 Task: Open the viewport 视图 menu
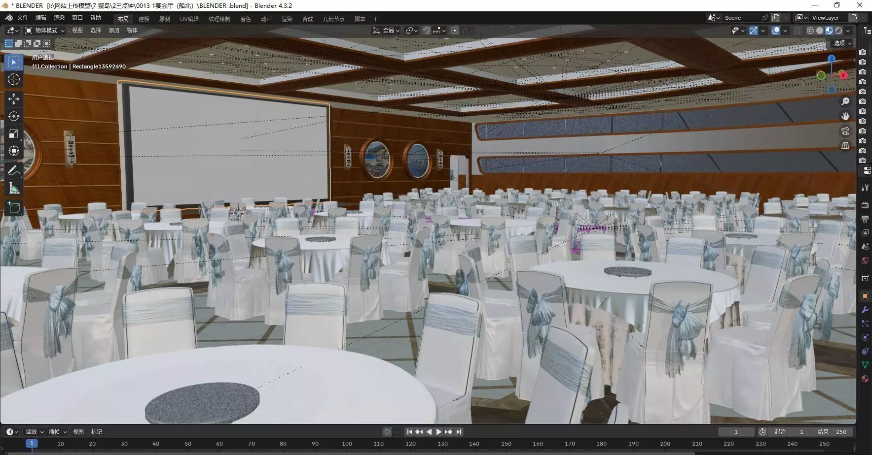click(x=77, y=31)
